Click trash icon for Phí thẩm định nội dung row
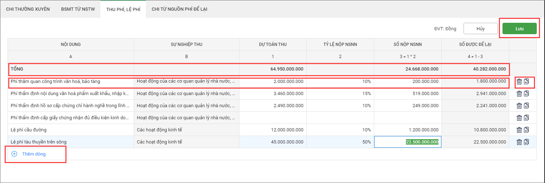545x183 pixels. [519, 94]
